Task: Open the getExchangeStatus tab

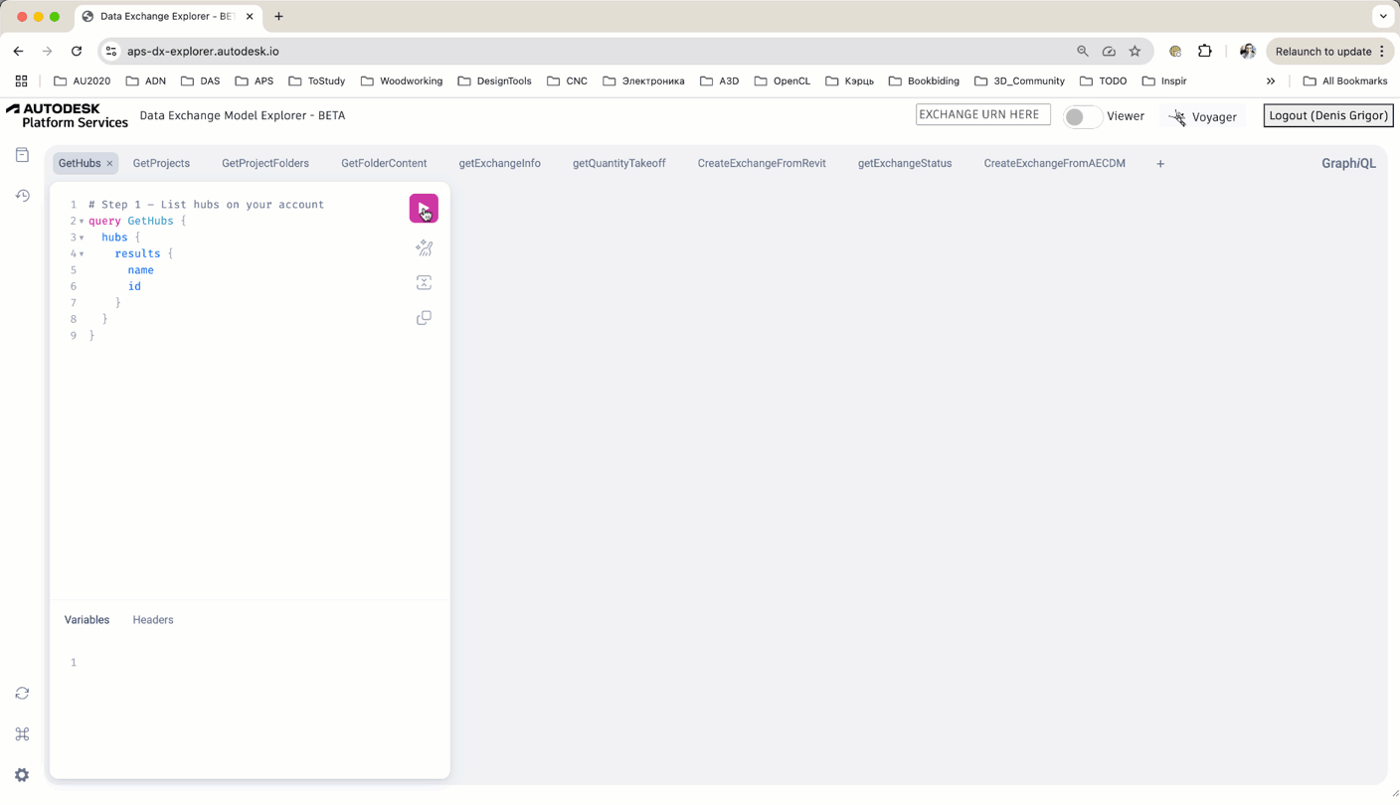Action: [905, 164]
